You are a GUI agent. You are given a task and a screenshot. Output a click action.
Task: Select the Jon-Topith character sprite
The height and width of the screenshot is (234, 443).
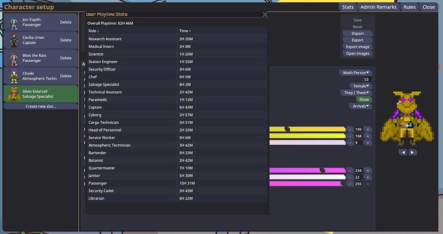click(14, 22)
